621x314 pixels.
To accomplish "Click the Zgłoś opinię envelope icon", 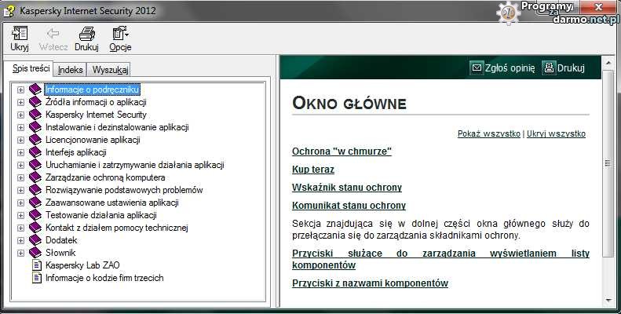I will pos(477,68).
